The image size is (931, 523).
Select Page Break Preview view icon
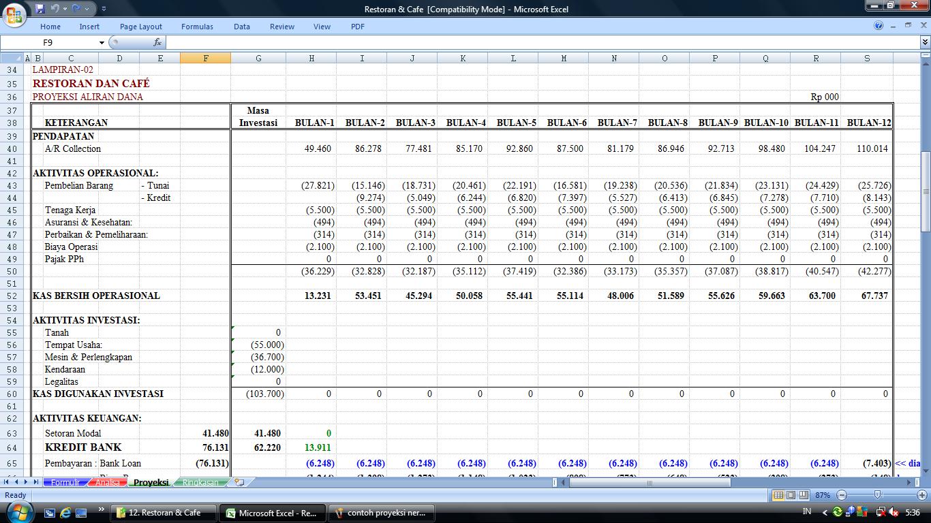pos(804,495)
